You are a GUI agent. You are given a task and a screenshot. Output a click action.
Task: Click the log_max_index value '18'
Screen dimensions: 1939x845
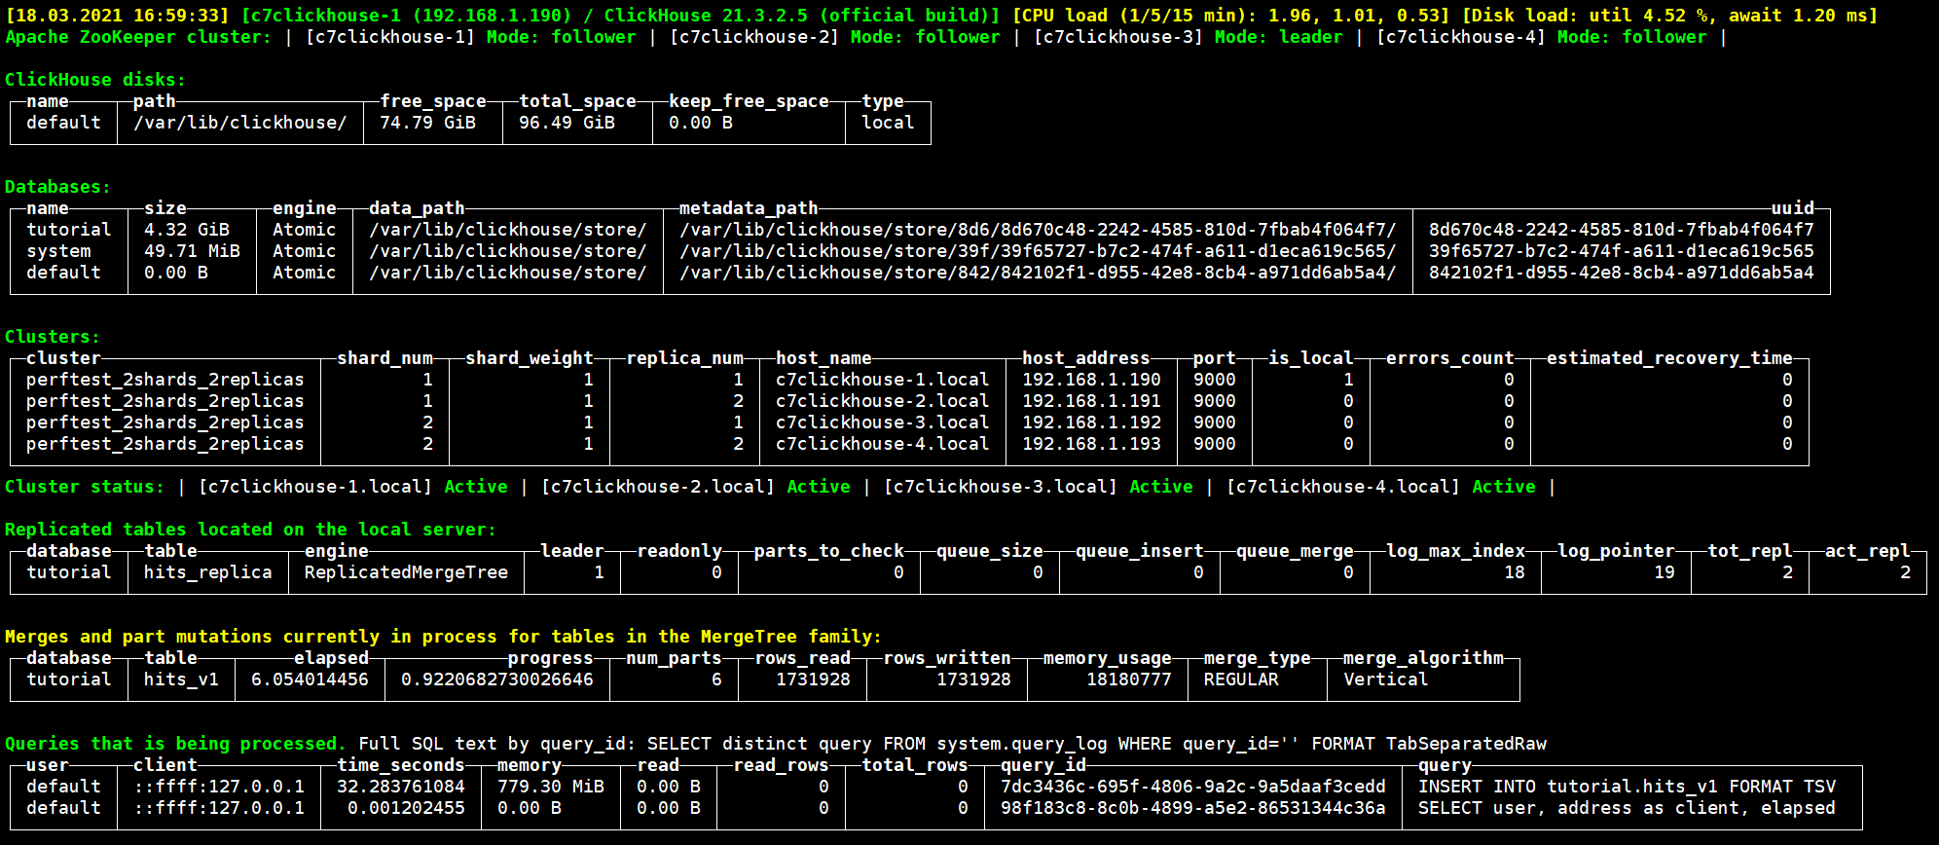pos(1514,572)
